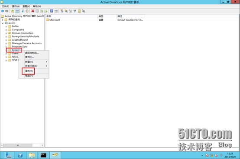Open the 文件(F) menu
The image size is (240, 159).
5,6
